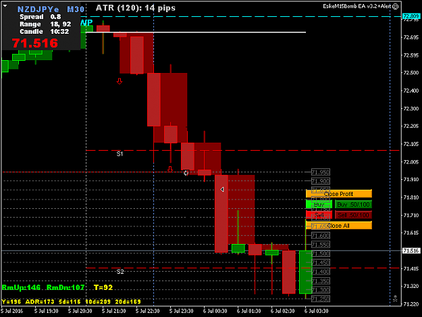Click the EA smiley face icon
The height and width of the screenshot is (317, 422).
pyautogui.click(x=396, y=7)
